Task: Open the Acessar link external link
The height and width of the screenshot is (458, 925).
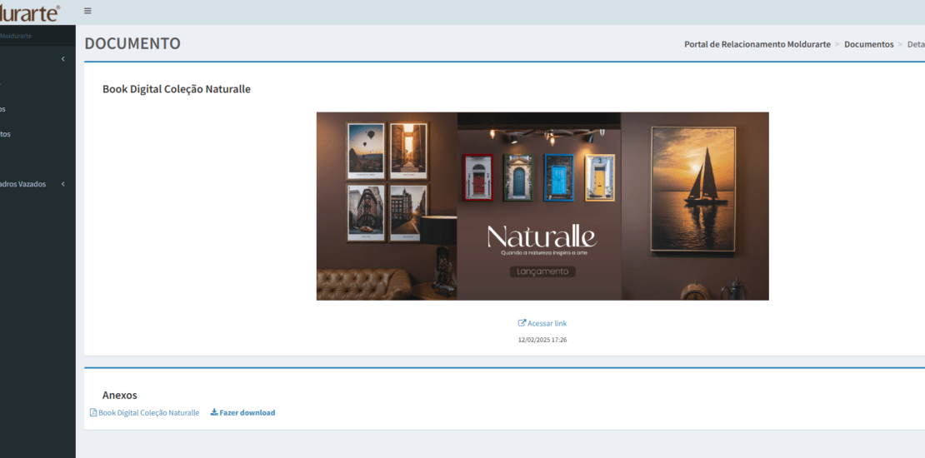Action: [542, 323]
